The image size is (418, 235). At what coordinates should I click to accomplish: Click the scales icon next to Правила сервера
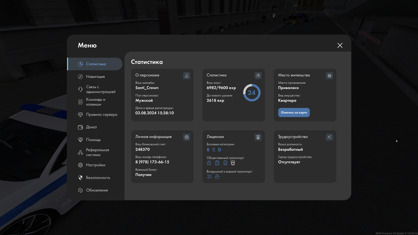[80, 115]
